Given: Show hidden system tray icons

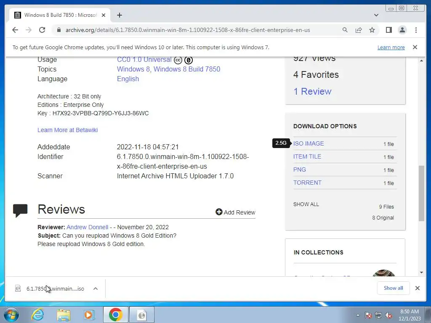Looking at the screenshot, I should 358,315.
